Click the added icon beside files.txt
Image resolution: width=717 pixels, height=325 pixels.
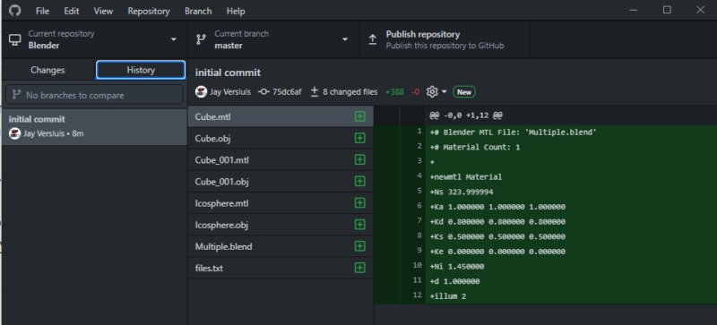[360, 269]
